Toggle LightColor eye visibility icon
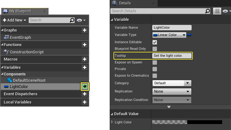231x130 pixels. [85, 87]
